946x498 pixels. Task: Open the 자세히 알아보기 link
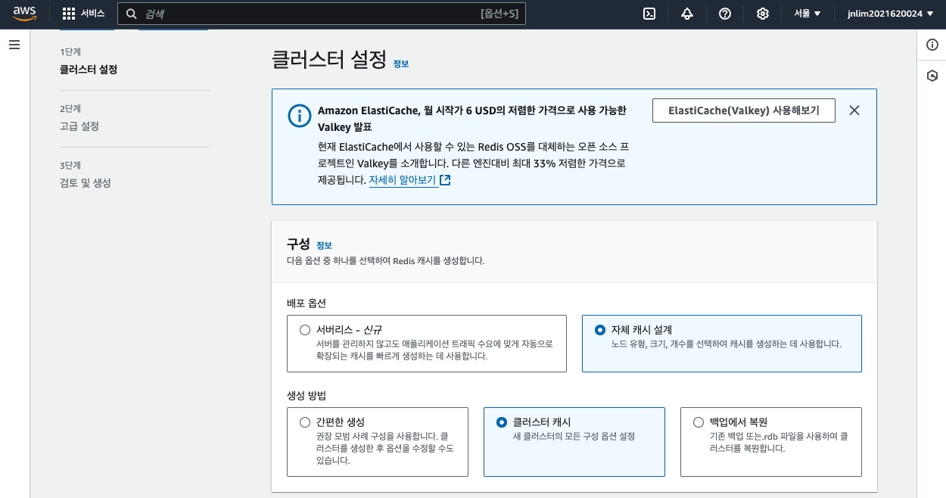pyautogui.click(x=403, y=180)
